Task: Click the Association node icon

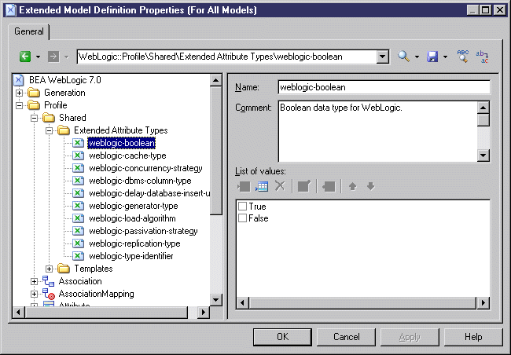Action: tap(48, 281)
